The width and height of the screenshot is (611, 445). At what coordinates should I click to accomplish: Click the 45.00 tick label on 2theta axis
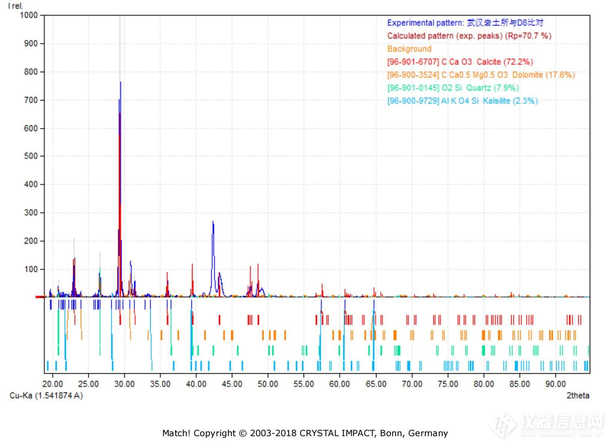tap(232, 384)
